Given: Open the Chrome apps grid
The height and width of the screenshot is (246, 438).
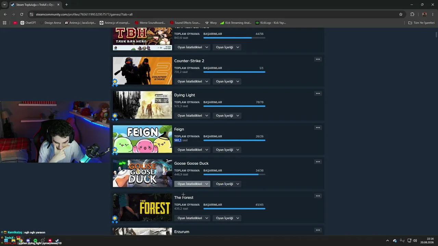Looking at the screenshot, I should coord(4,23).
